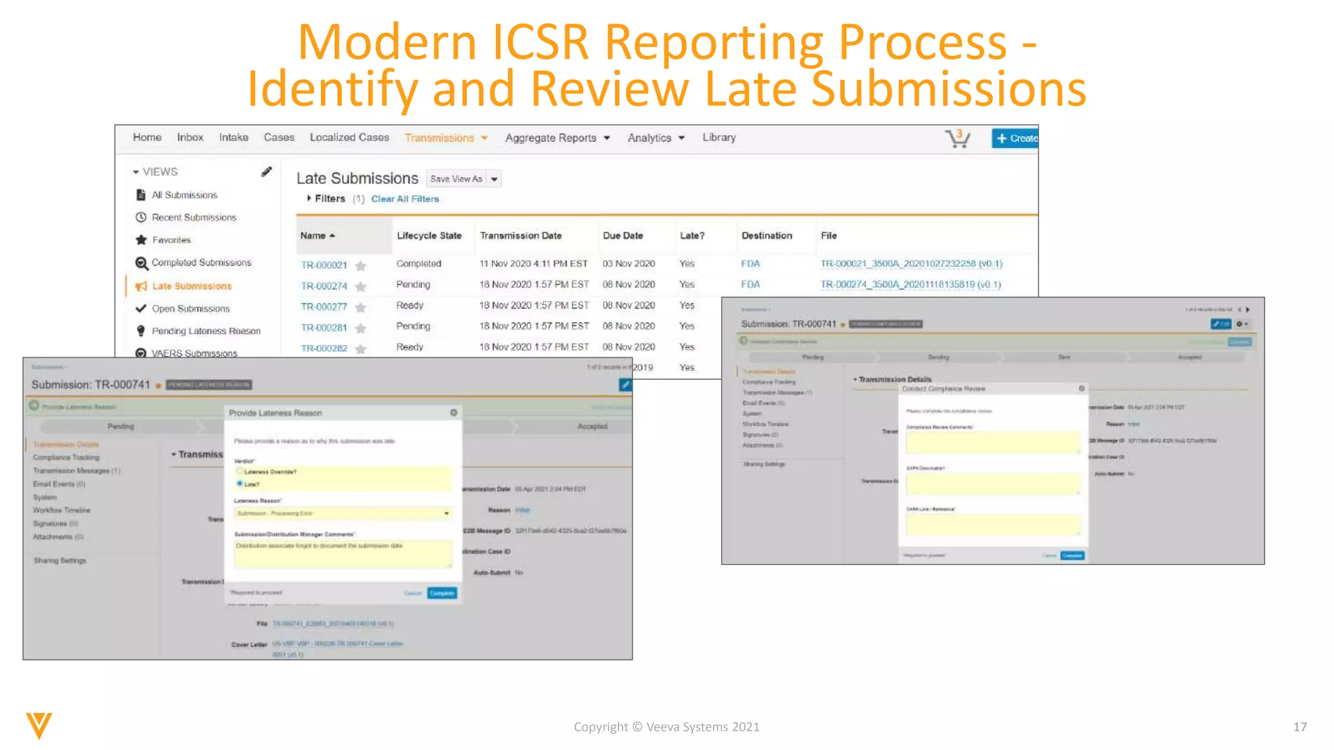Collapse Transmission Details section in compliance window
1334x750 pixels.
click(855, 380)
